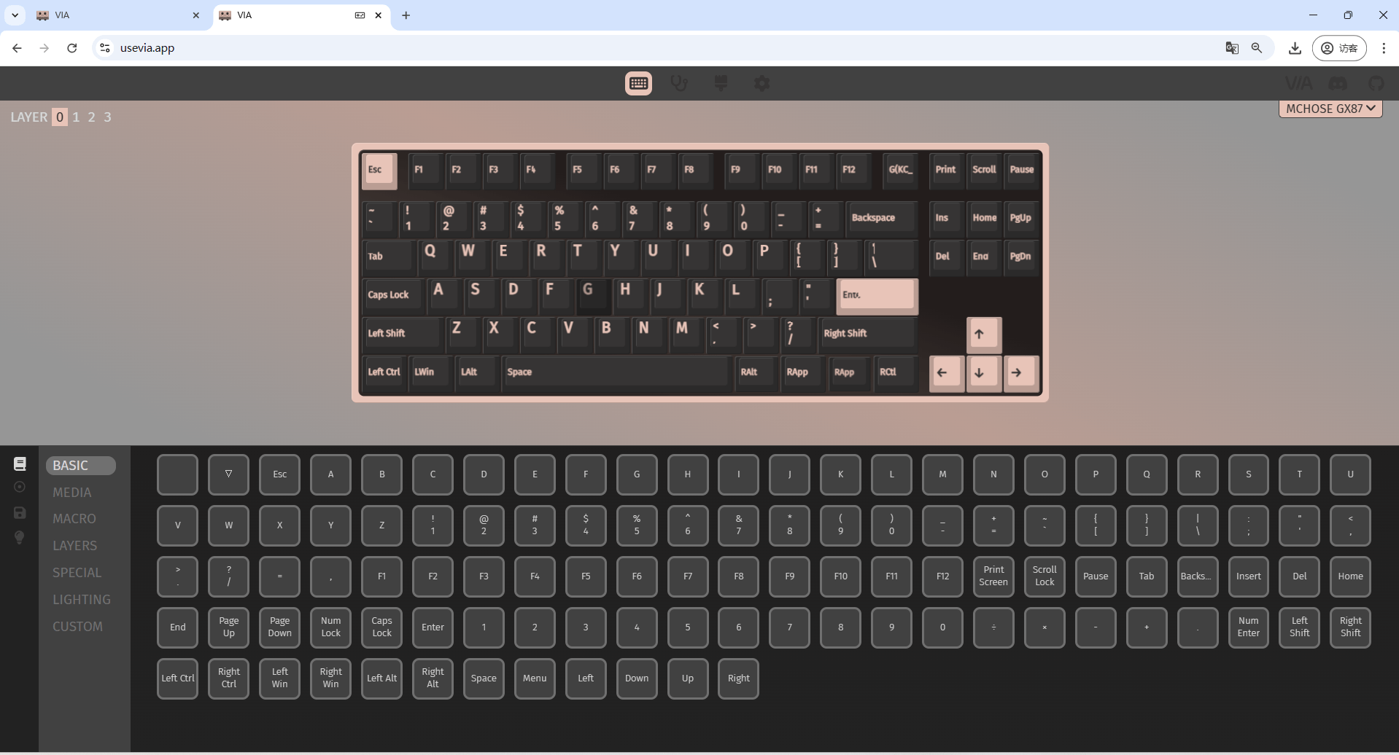Select the circular macros icon in sidebar
The width and height of the screenshot is (1399, 755).
pyautogui.click(x=20, y=487)
